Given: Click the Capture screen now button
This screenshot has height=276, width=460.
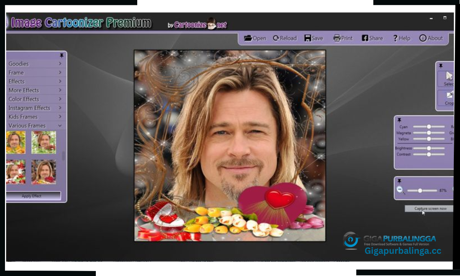Looking at the screenshot, I should click(x=429, y=209).
